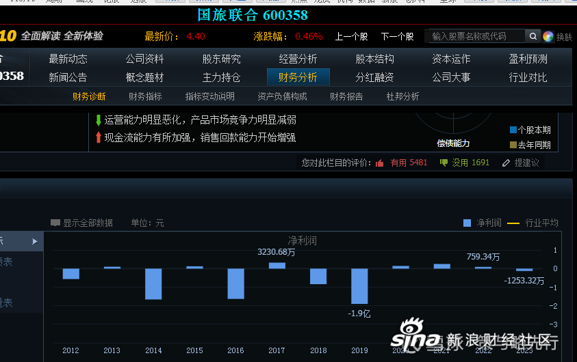Expand the left sidebar arrow
577x362 pixels.
35,242
